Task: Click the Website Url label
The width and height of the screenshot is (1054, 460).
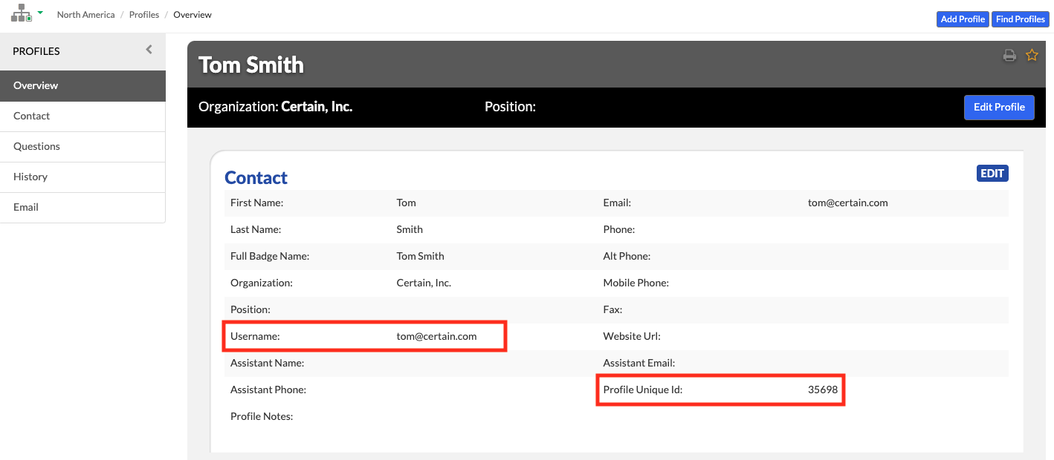Action: click(x=632, y=336)
